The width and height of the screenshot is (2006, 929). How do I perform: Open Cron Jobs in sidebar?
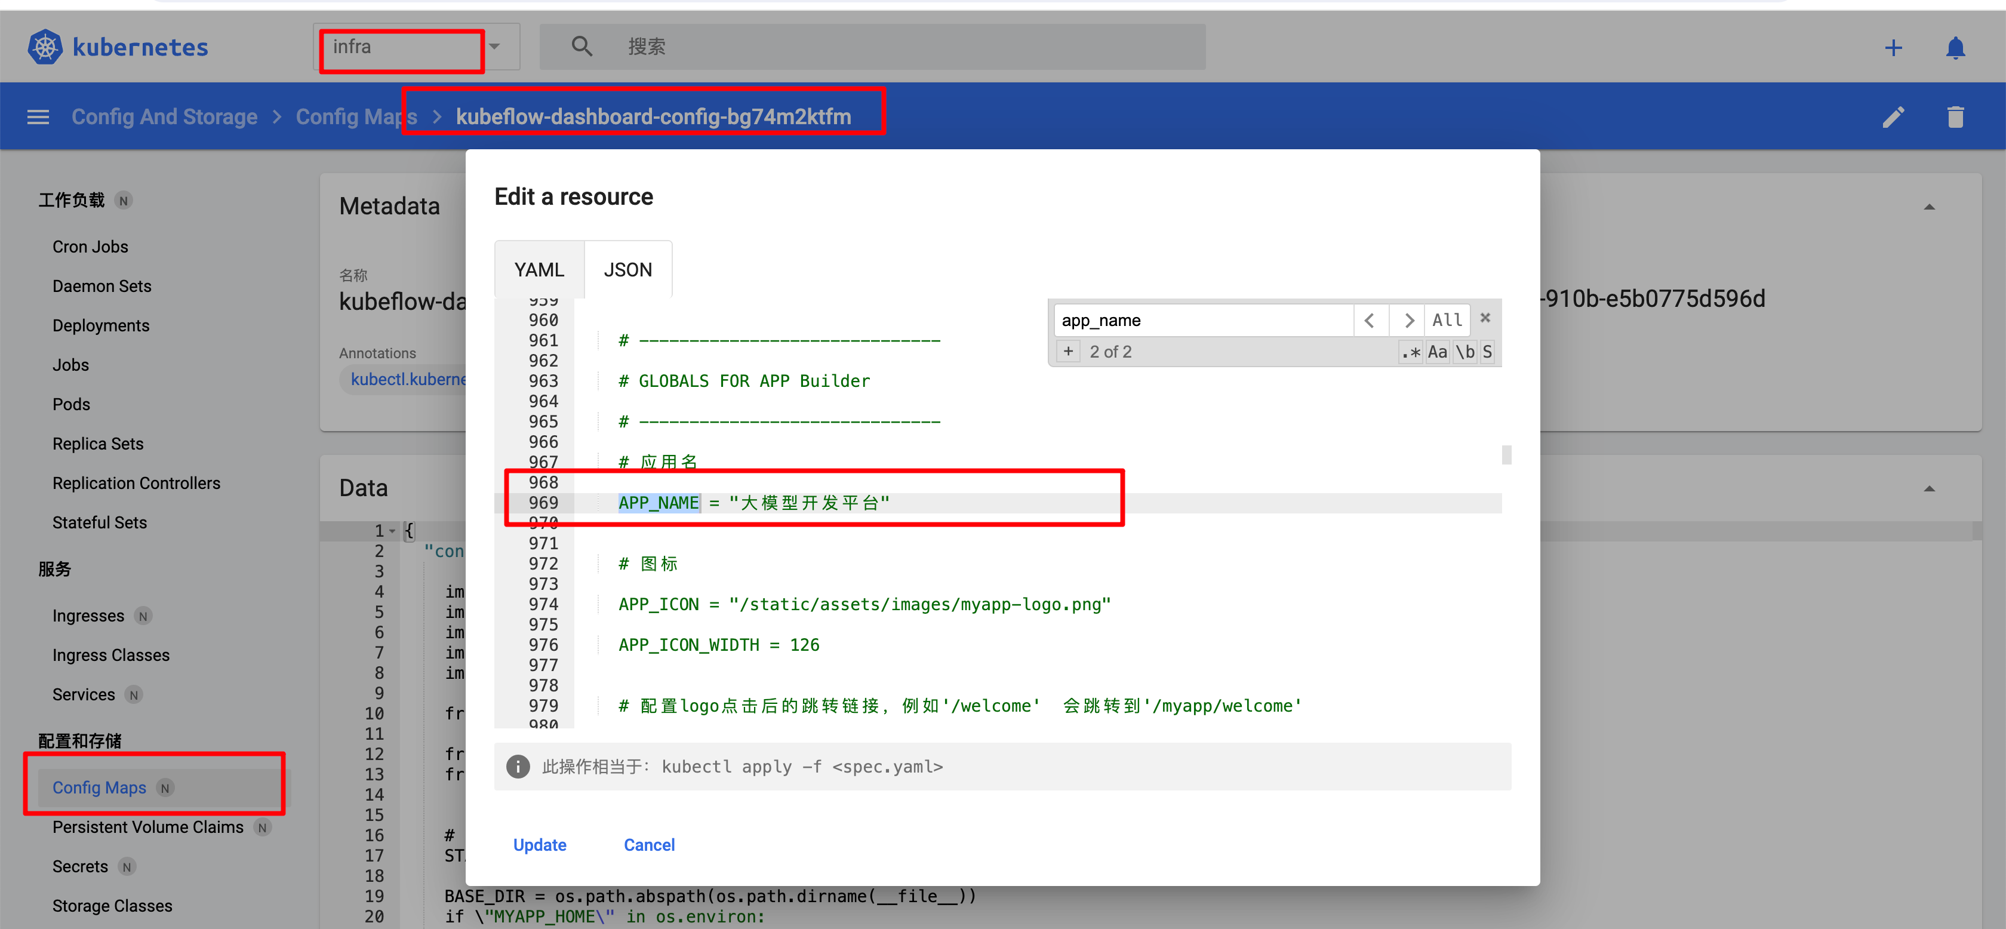(x=90, y=247)
